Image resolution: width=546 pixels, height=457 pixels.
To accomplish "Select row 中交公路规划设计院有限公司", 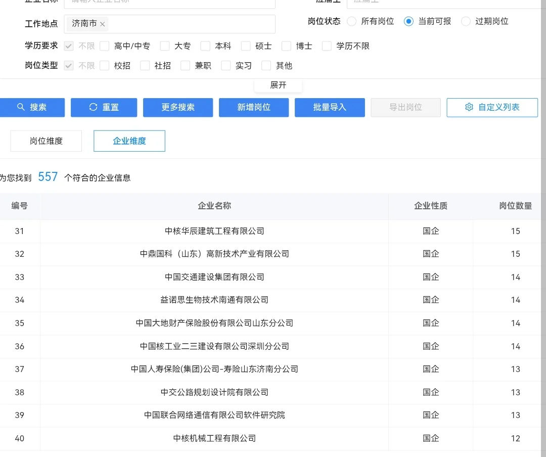I will (x=270, y=393).
